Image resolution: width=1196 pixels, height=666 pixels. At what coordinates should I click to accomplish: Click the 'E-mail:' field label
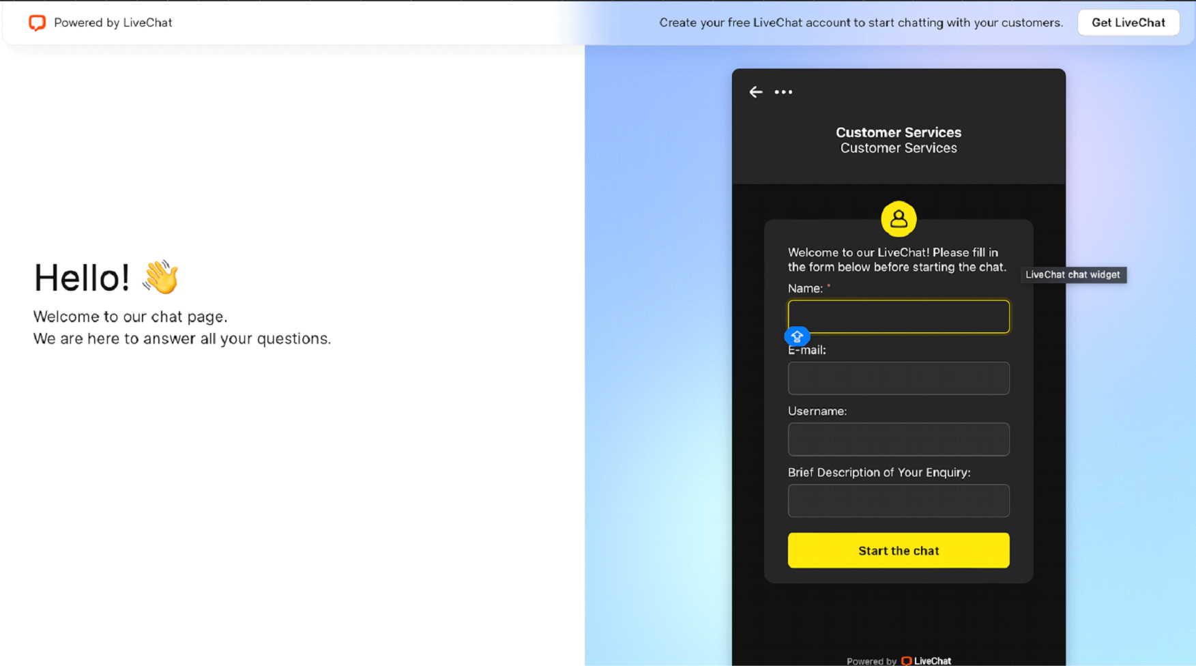point(807,349)
